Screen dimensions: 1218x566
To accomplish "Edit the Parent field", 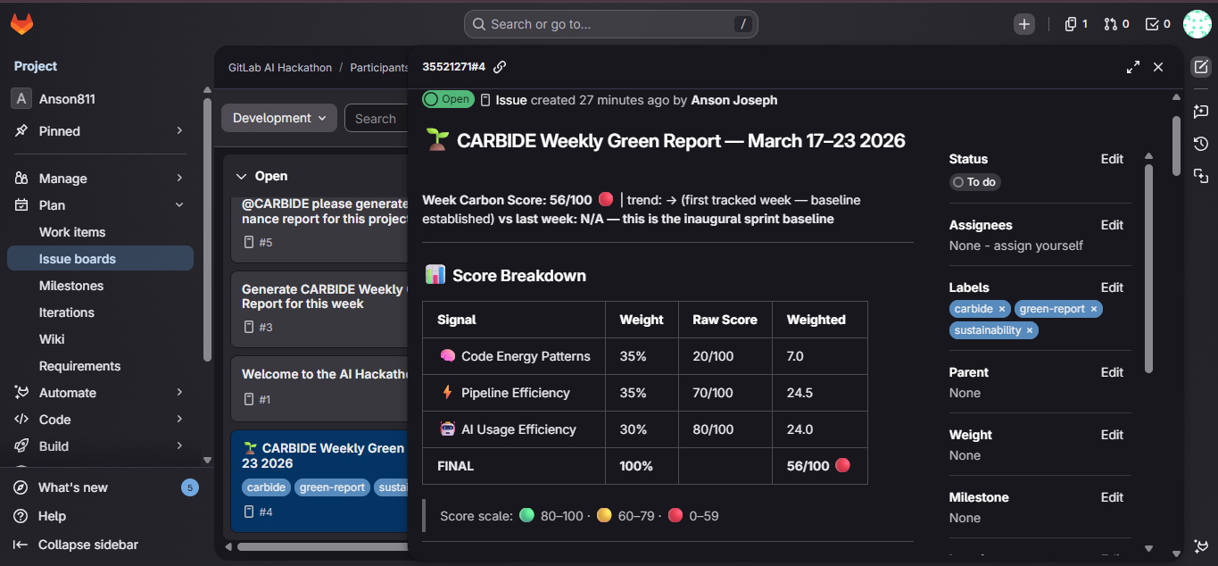I will click(x=1112, y=372).
